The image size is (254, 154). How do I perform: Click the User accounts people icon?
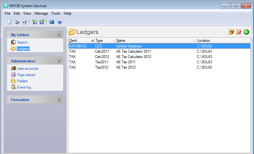pyautogui.click(x=13, y=68)
